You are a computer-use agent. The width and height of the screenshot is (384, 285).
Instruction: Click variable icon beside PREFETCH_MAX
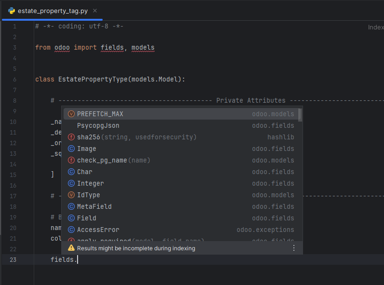tap(71, 114)
